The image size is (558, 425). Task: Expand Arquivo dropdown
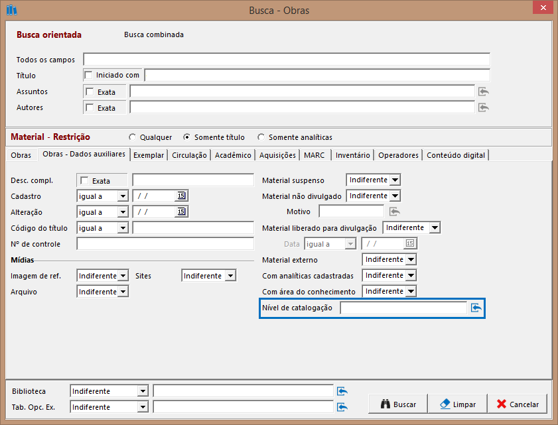tap(123, 292)
